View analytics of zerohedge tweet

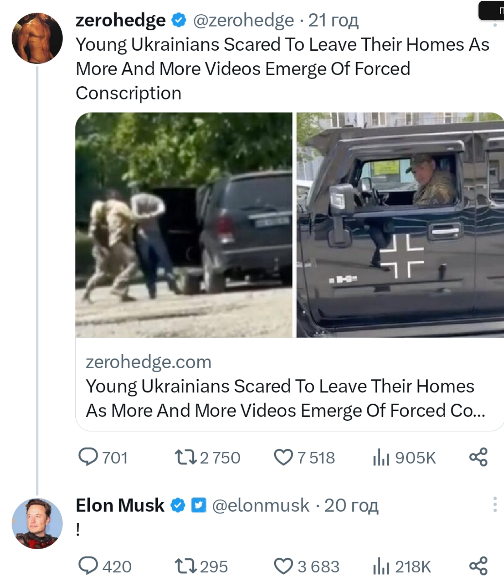coord(381,457)
